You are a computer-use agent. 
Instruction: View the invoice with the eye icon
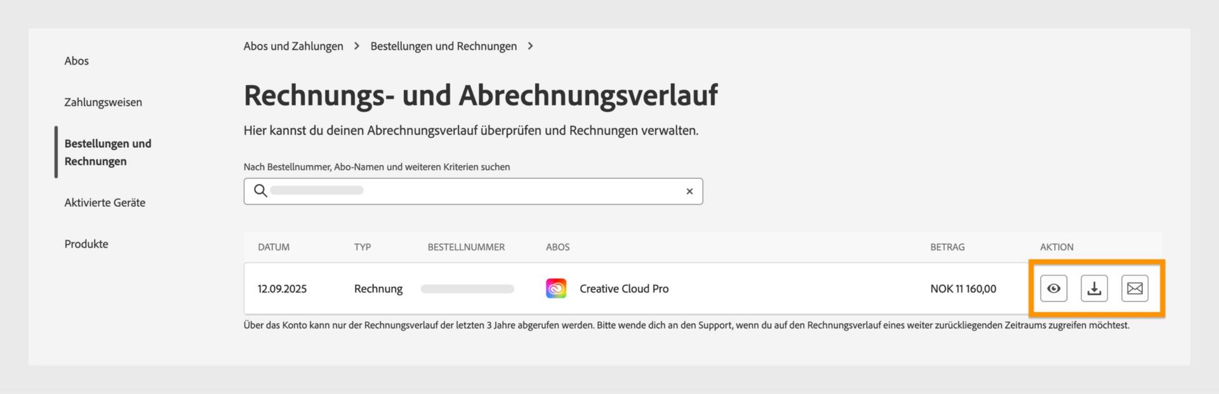coord(1054,289)
